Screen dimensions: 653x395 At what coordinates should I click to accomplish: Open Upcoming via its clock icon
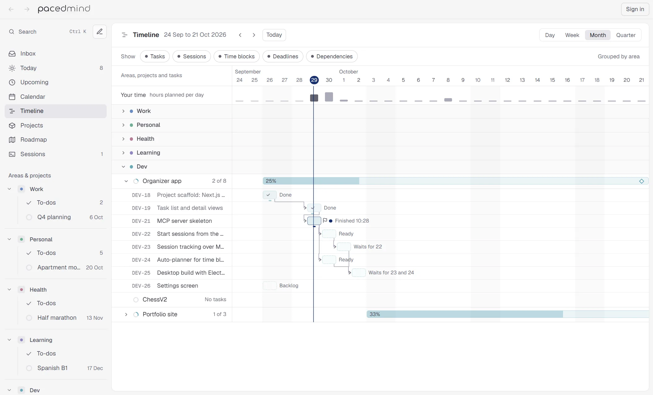[x=12, y=82]
